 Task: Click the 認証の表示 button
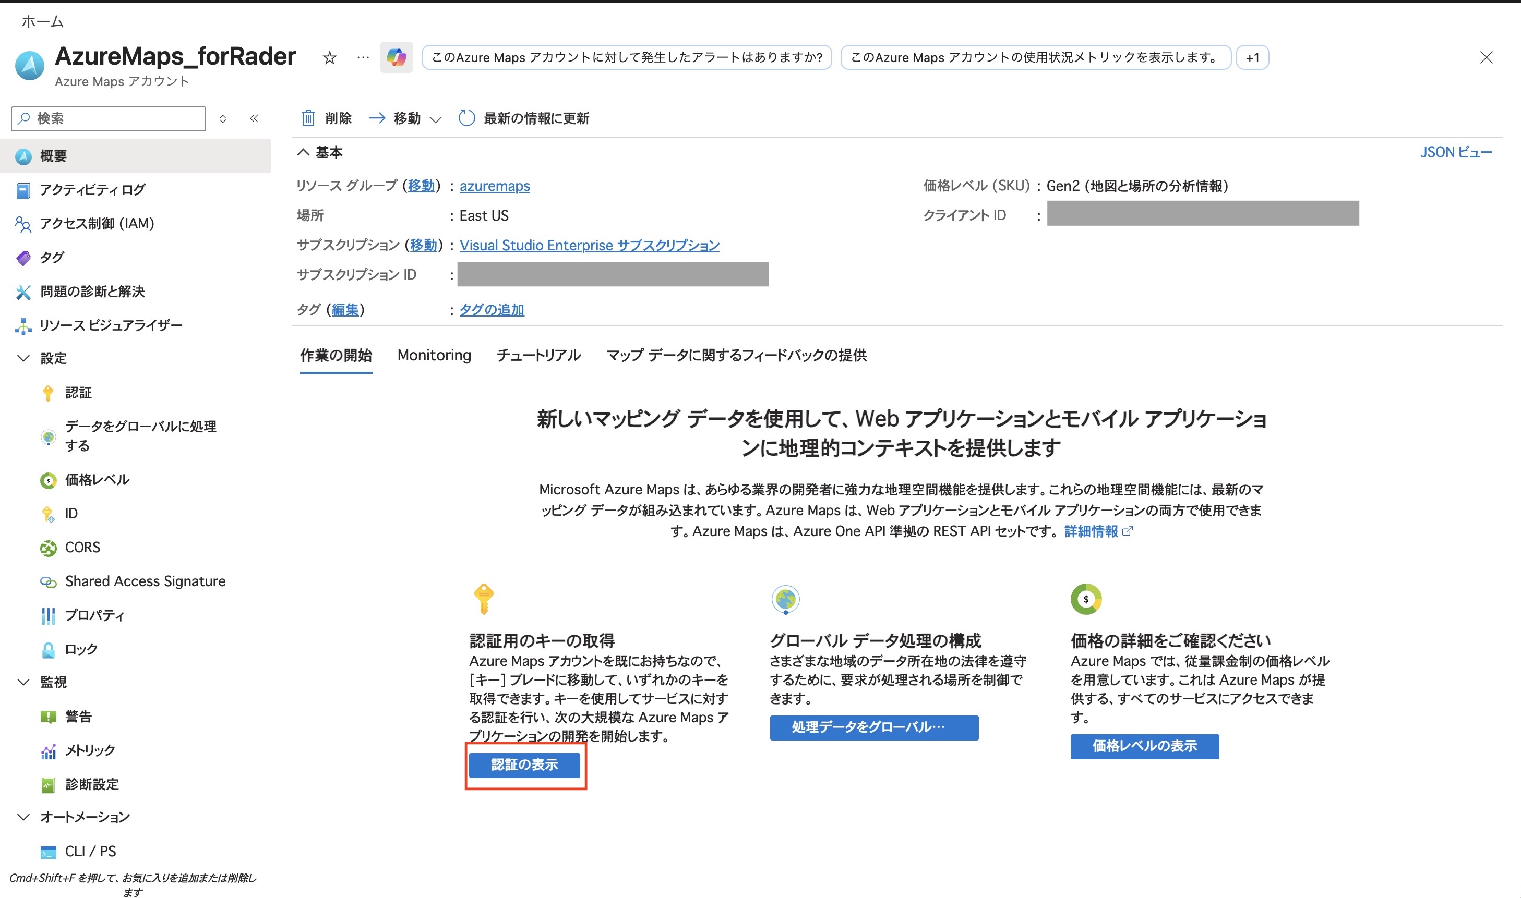[524, 765]
